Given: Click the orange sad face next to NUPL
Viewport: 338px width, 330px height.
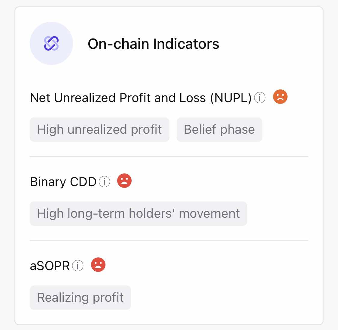Looking at the screenshot, I should tap(280, 97).
